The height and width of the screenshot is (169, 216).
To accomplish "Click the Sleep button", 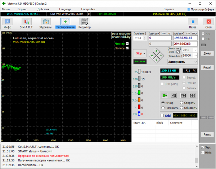I will pyautogui.click(x=207, y=53).
